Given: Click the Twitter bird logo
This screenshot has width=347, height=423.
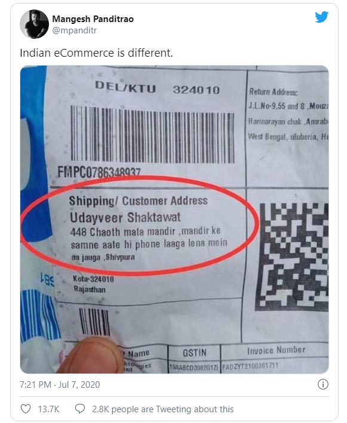Looking at the screenshot, I should click(321, 17).
